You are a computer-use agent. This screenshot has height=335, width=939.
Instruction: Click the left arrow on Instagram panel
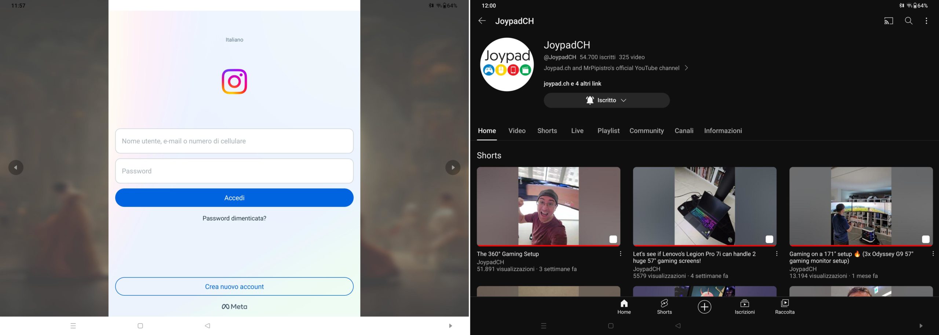tap(16, 167)
